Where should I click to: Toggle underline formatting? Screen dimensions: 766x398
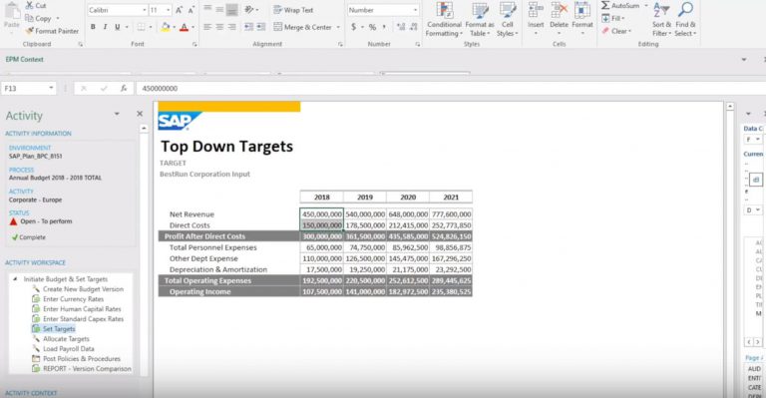(118, 27)
